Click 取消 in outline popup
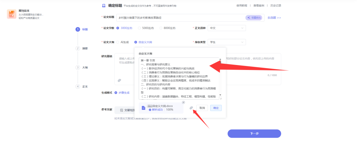Viewport: 357px width, 163px height. 202,108
